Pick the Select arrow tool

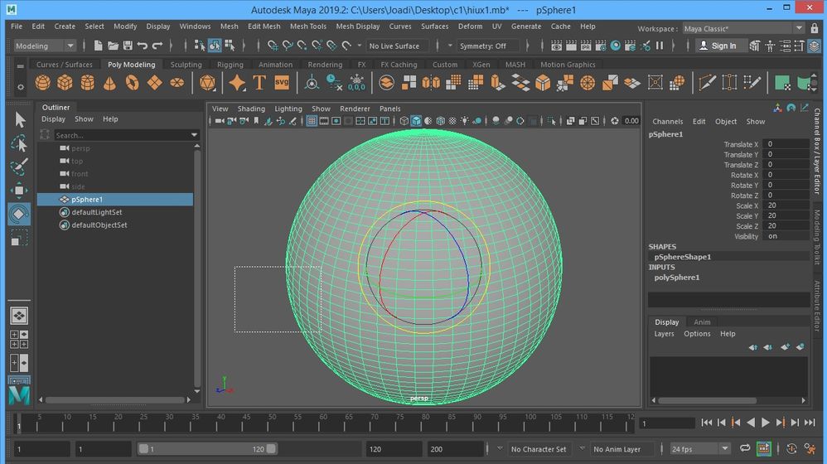click(20, 119)
